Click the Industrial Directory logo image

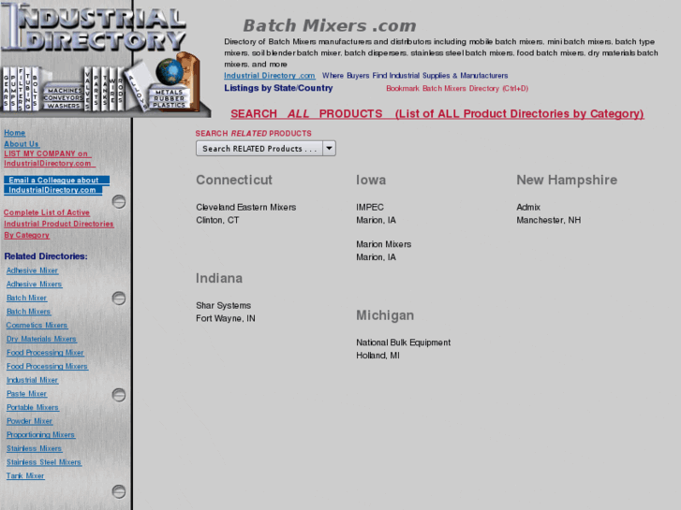coord(105,59)
